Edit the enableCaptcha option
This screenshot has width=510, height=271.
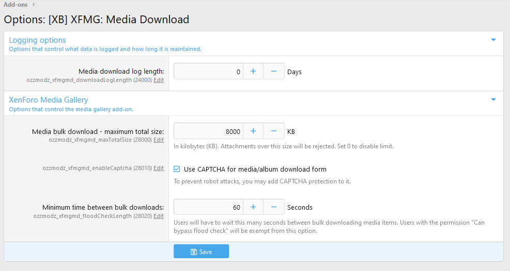159,168
